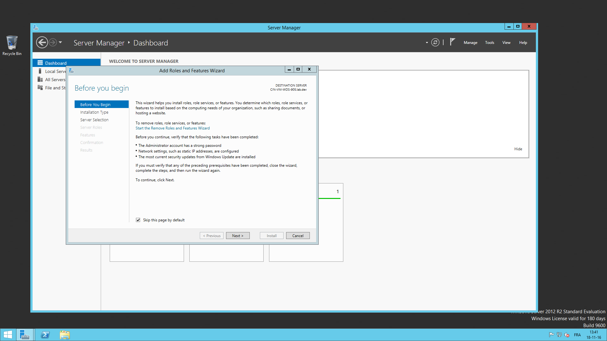Maximize the Add Roles and Features Wizard
The height and width of the screenshot is (341, 607).
[298, 69]
